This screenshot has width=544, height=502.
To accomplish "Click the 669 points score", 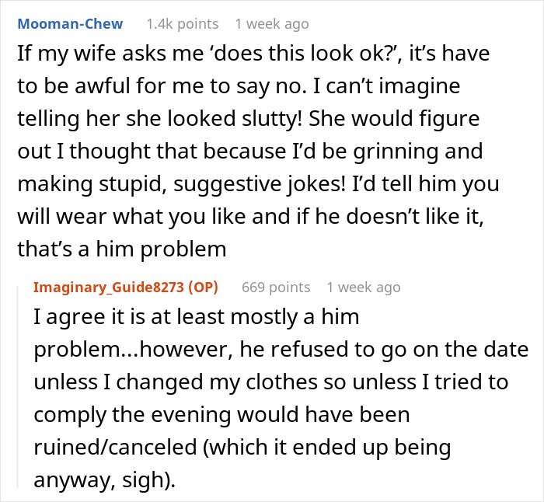I will point(276,288).
